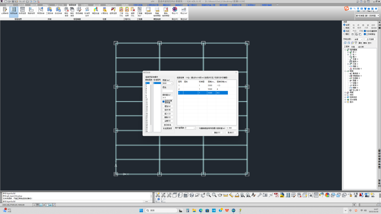Click the 插标准层 icon
This screenshot has width=381, height=214.
72,12
